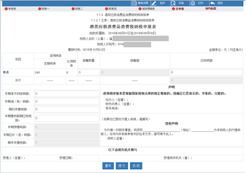
Task: Click the 填报时间 2018年10月01日 text
Action: click(x=87, y=50)
